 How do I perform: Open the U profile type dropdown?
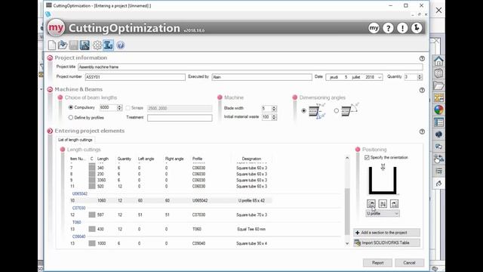coord(383,213)
